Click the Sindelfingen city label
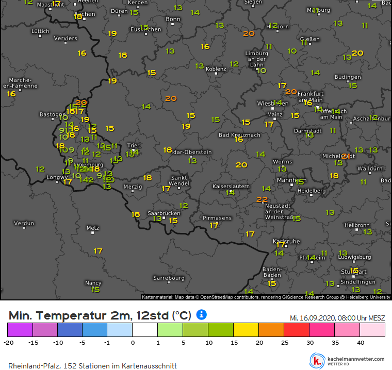This screenshot has height=370, width=392. click(x=358, y=282)
